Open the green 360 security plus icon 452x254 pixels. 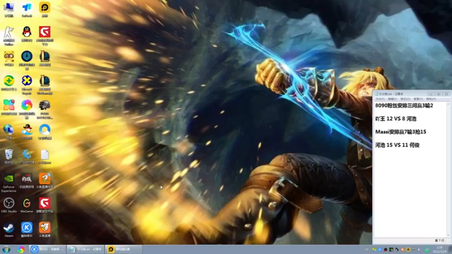click(x=9, y=83)
